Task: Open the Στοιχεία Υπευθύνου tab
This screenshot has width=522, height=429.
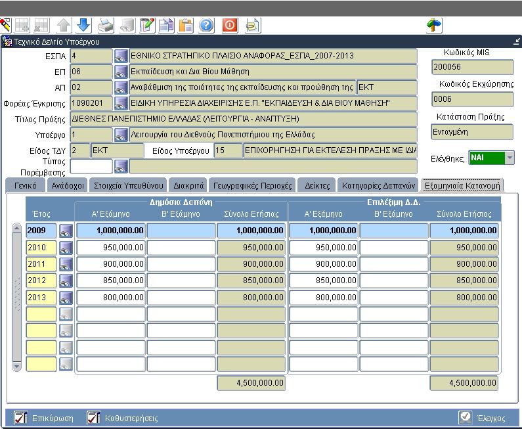Action: (x=129, y=185)
